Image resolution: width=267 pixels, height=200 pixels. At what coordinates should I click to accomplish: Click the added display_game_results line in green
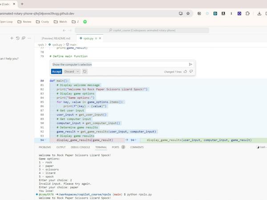tap(199, 140)
